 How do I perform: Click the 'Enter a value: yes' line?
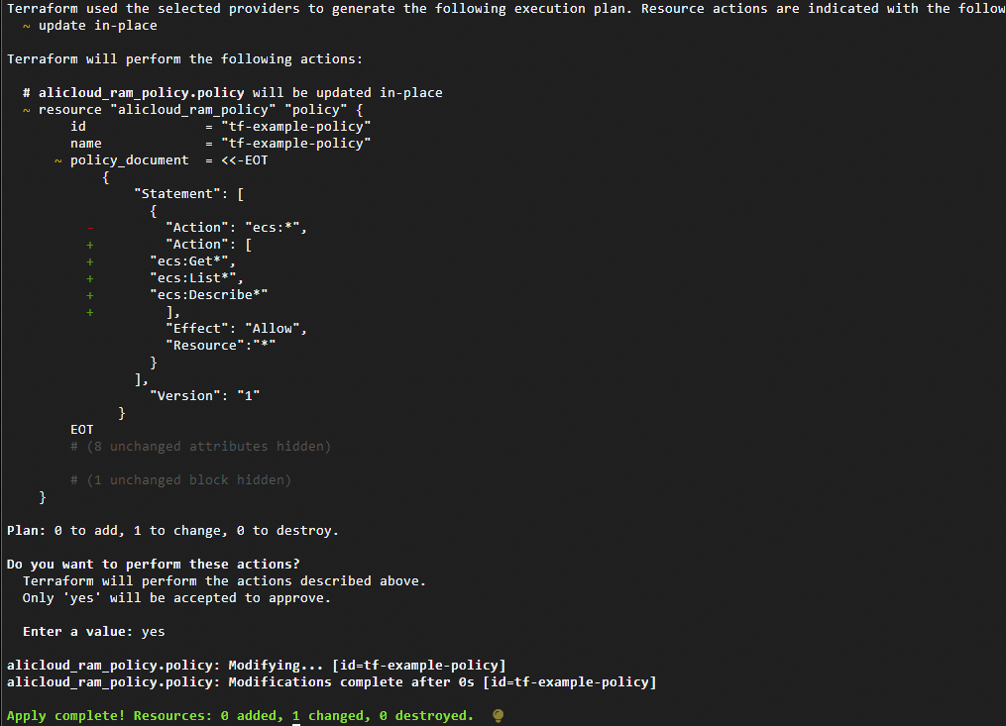[x=94, y=632]
